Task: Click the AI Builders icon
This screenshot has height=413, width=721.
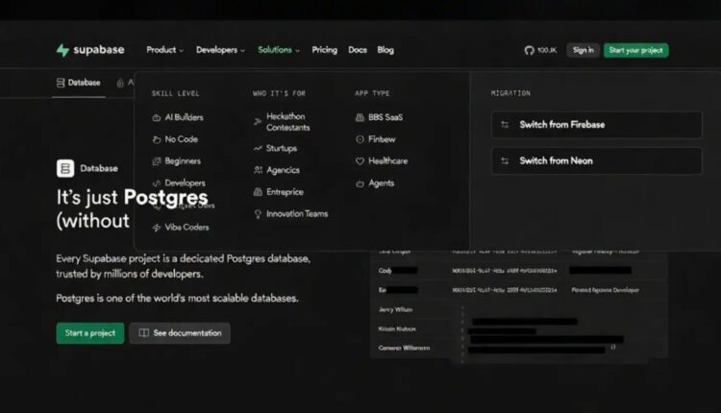Action: (157, 117)
